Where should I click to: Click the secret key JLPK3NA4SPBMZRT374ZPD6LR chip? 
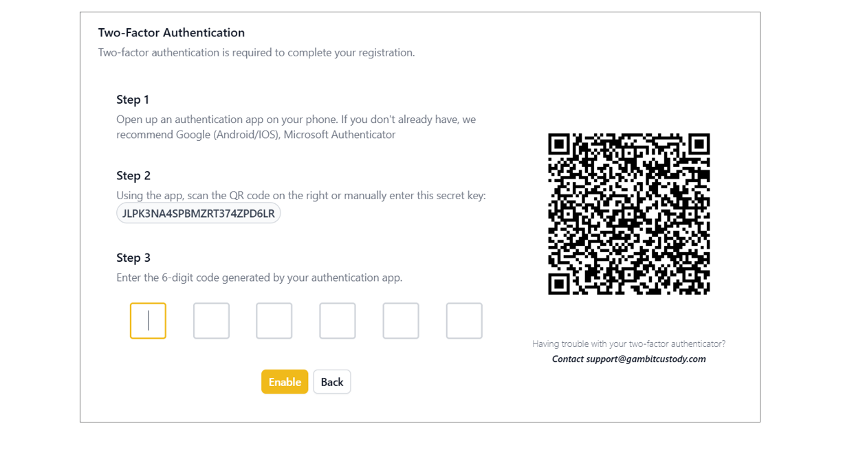(x=199, y=214)
